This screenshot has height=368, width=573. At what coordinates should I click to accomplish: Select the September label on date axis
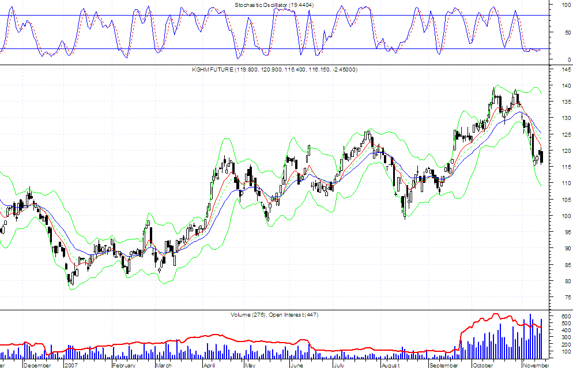pos(443,365)
